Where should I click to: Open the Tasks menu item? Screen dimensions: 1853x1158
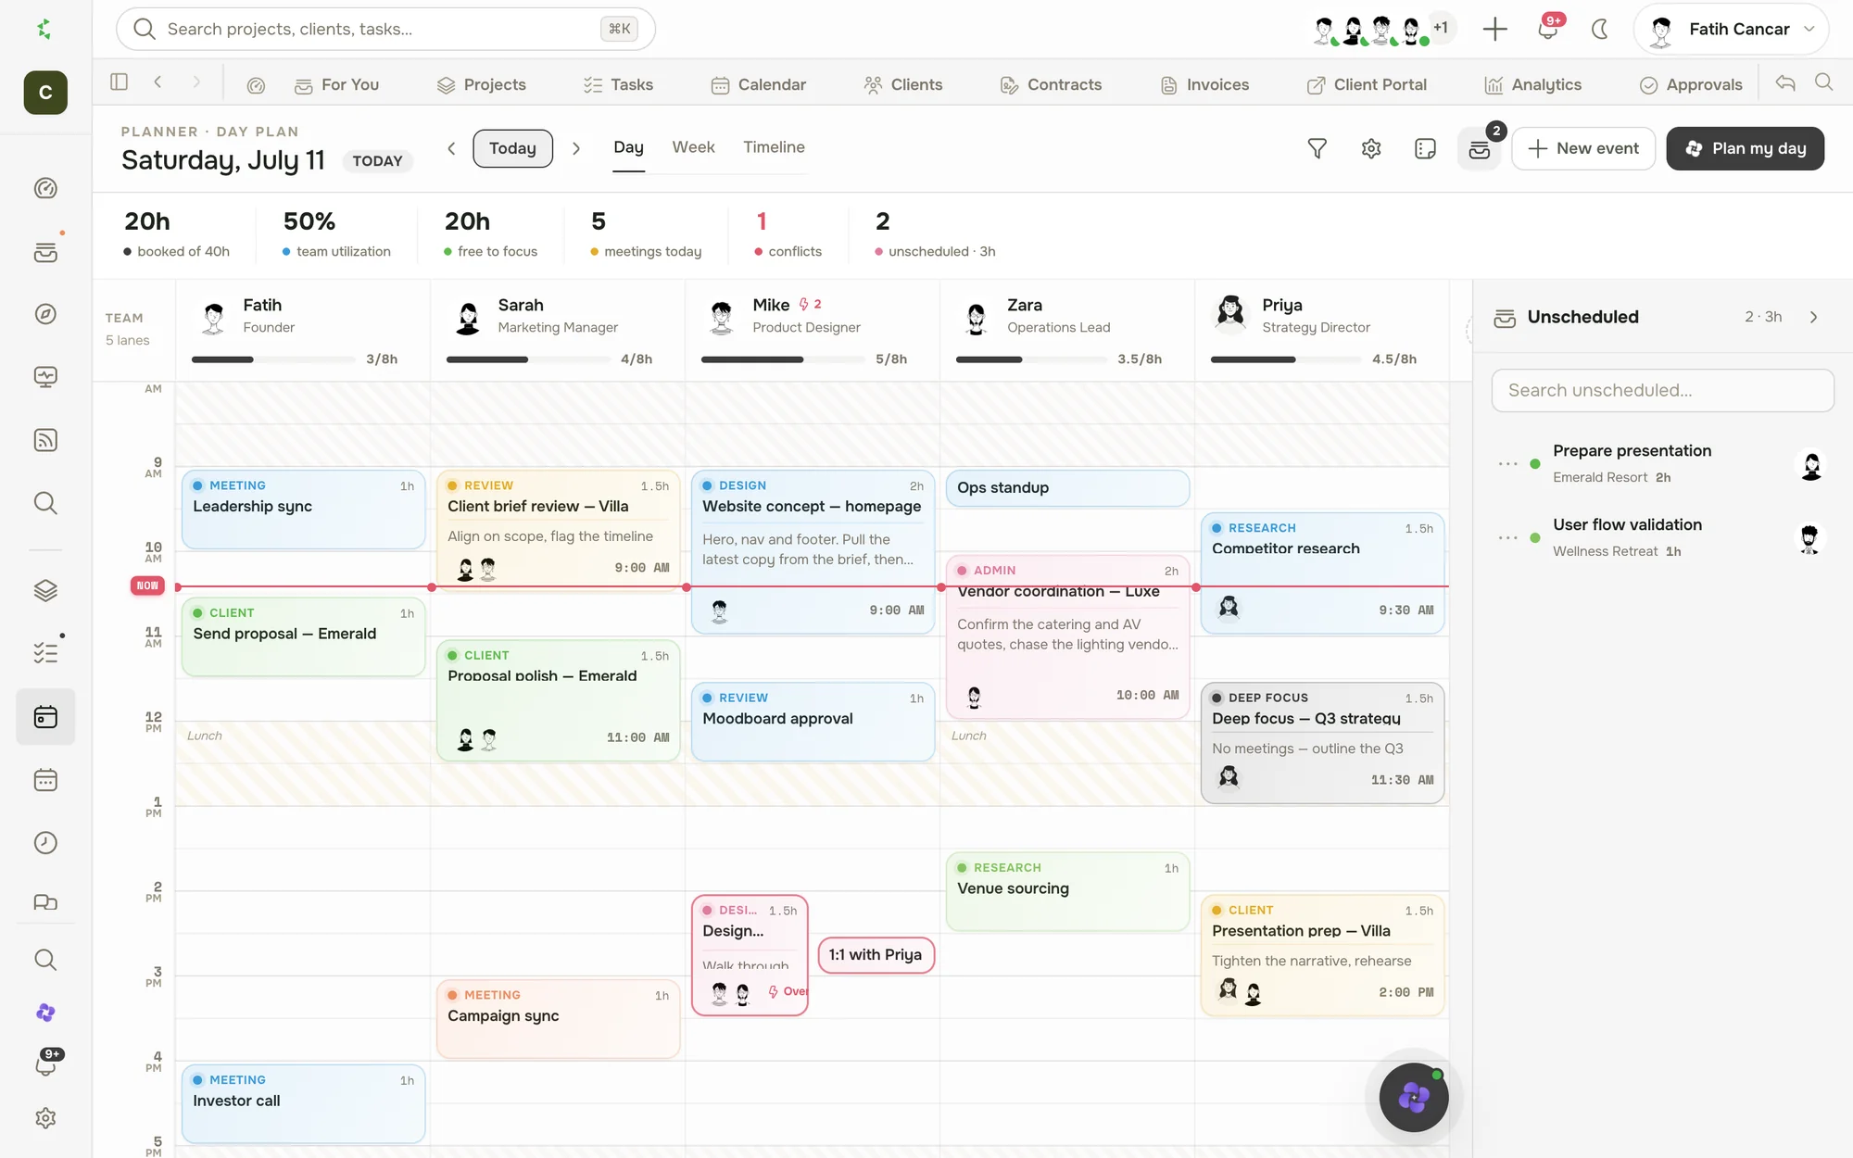(x=618, y=85)
